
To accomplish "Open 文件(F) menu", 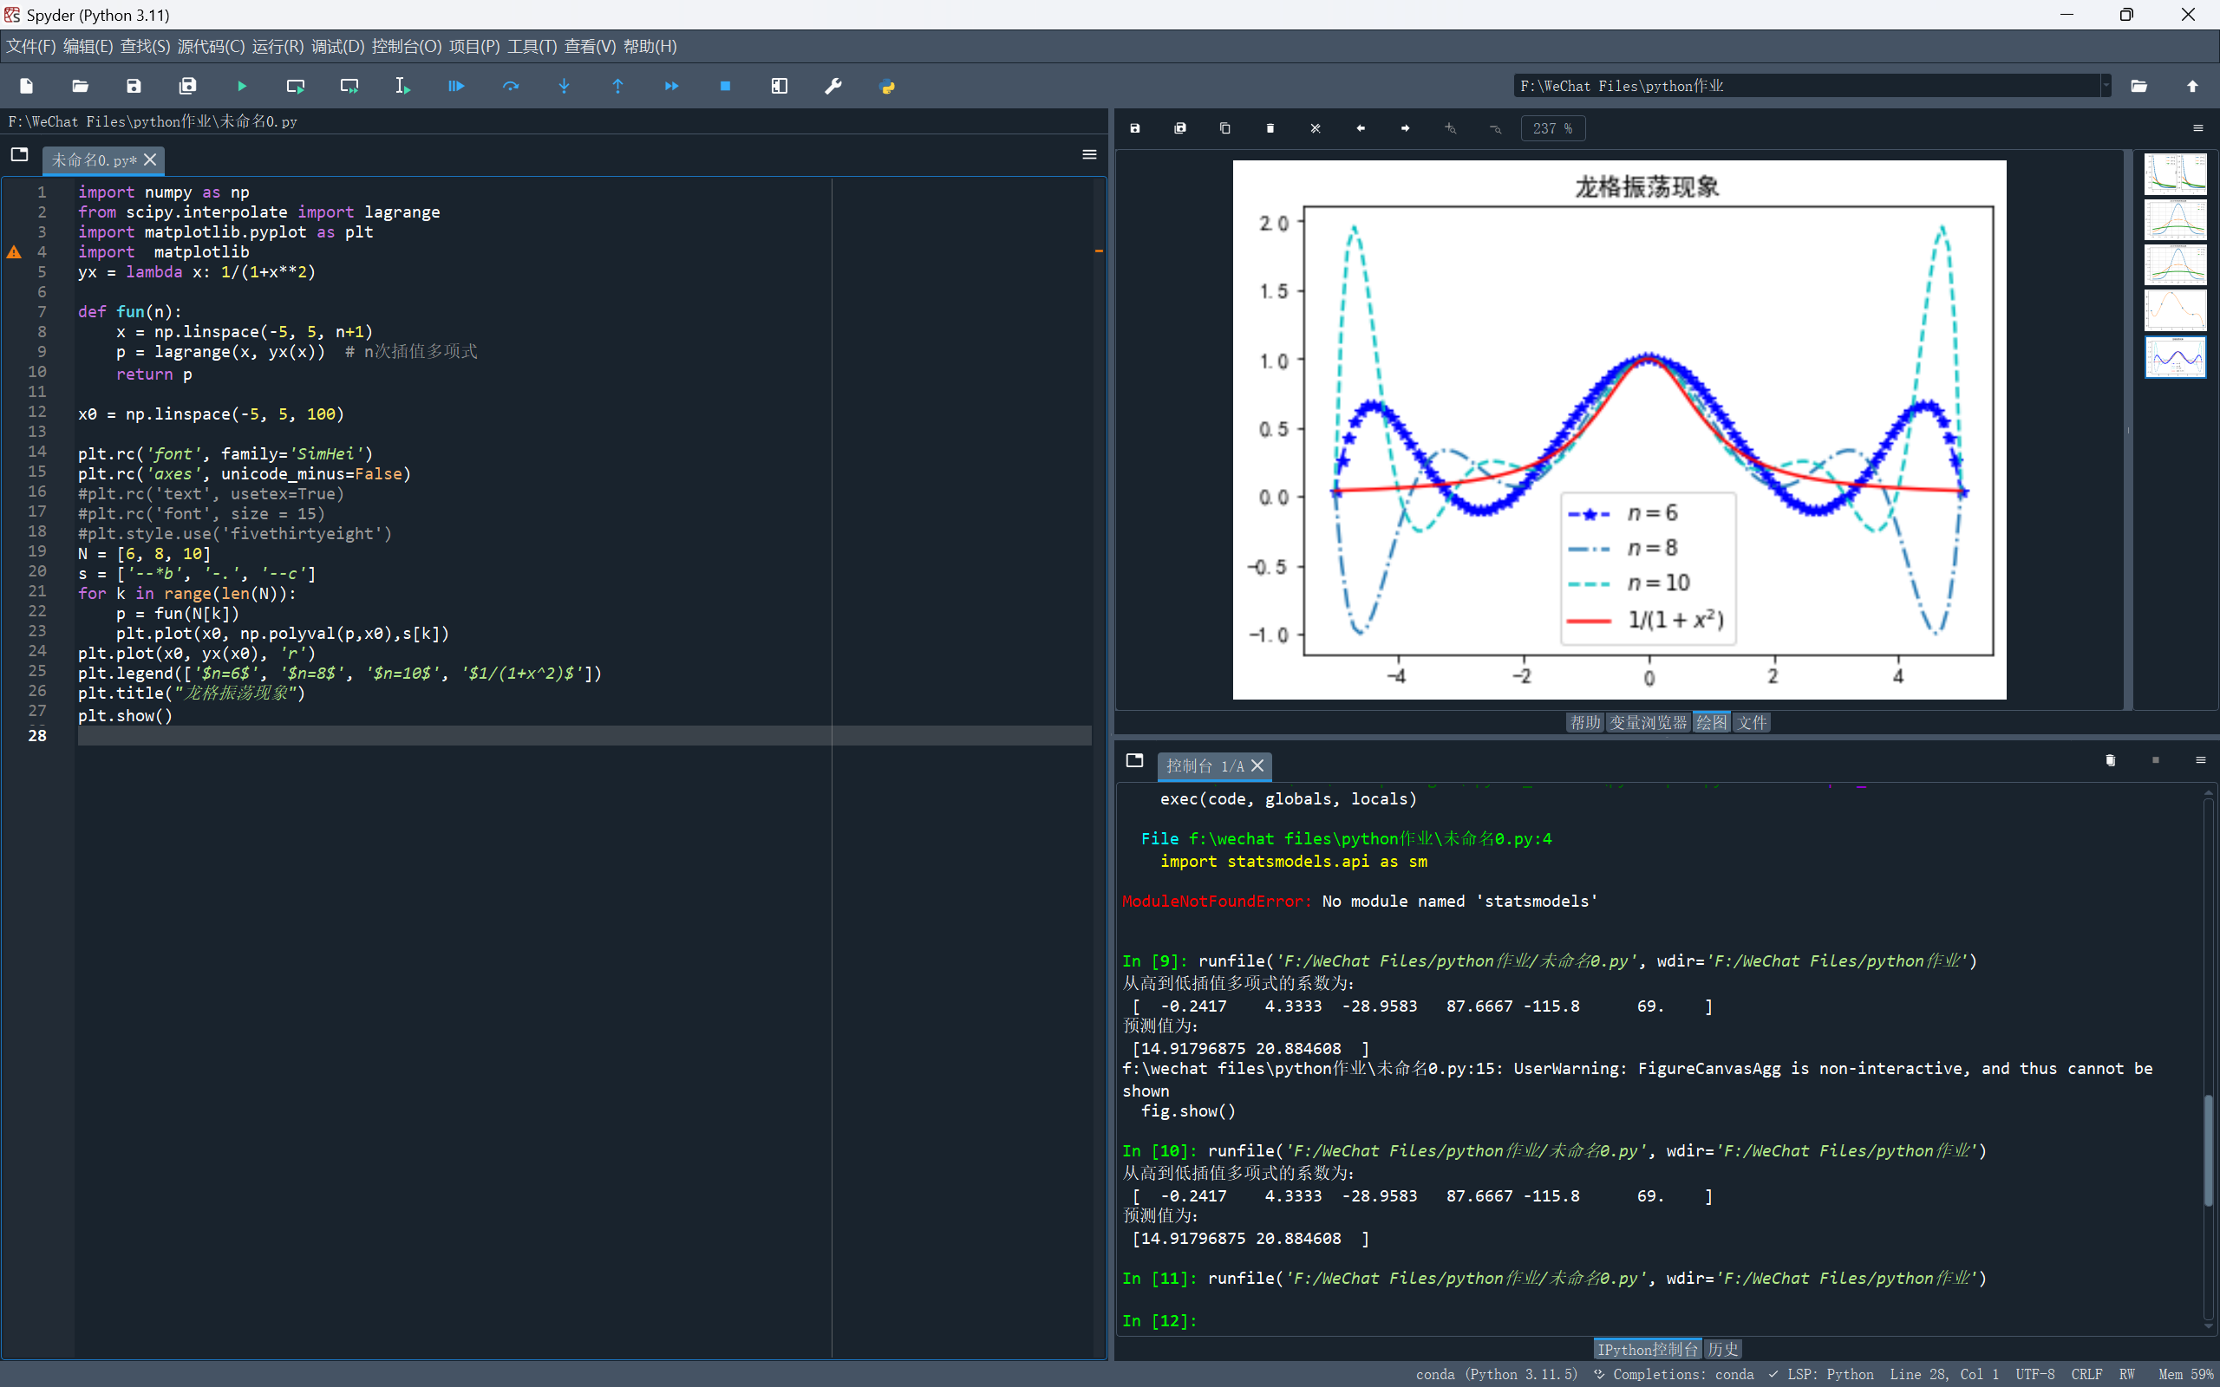I will [x=31, y=46].
